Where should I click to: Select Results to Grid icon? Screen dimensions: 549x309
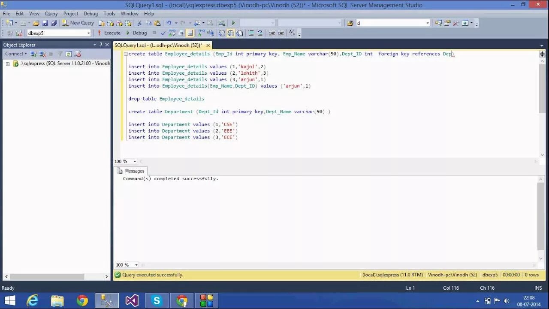(x=231, y=33)
